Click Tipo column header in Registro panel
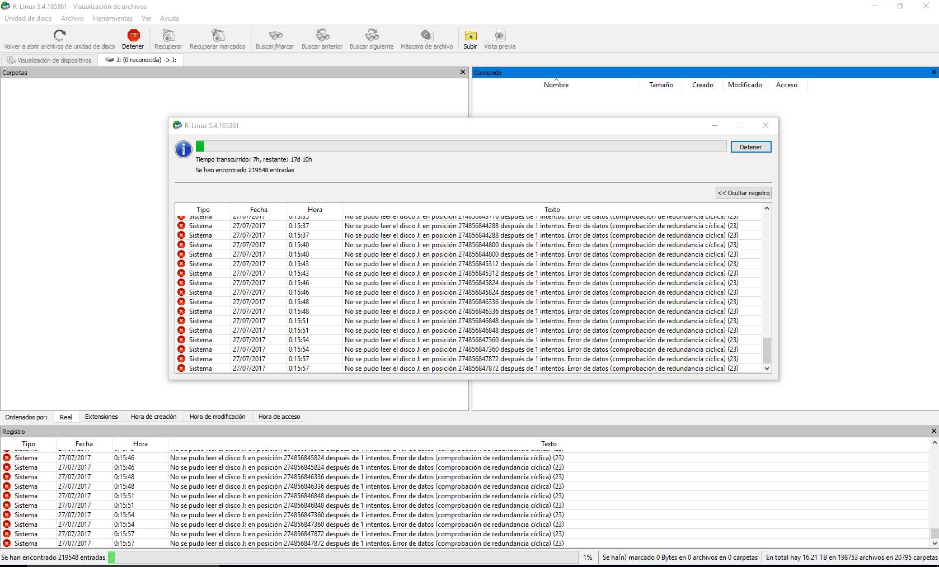Image resolution: width=939 pixels, height=567 pixels. click(x=29, y=444)
